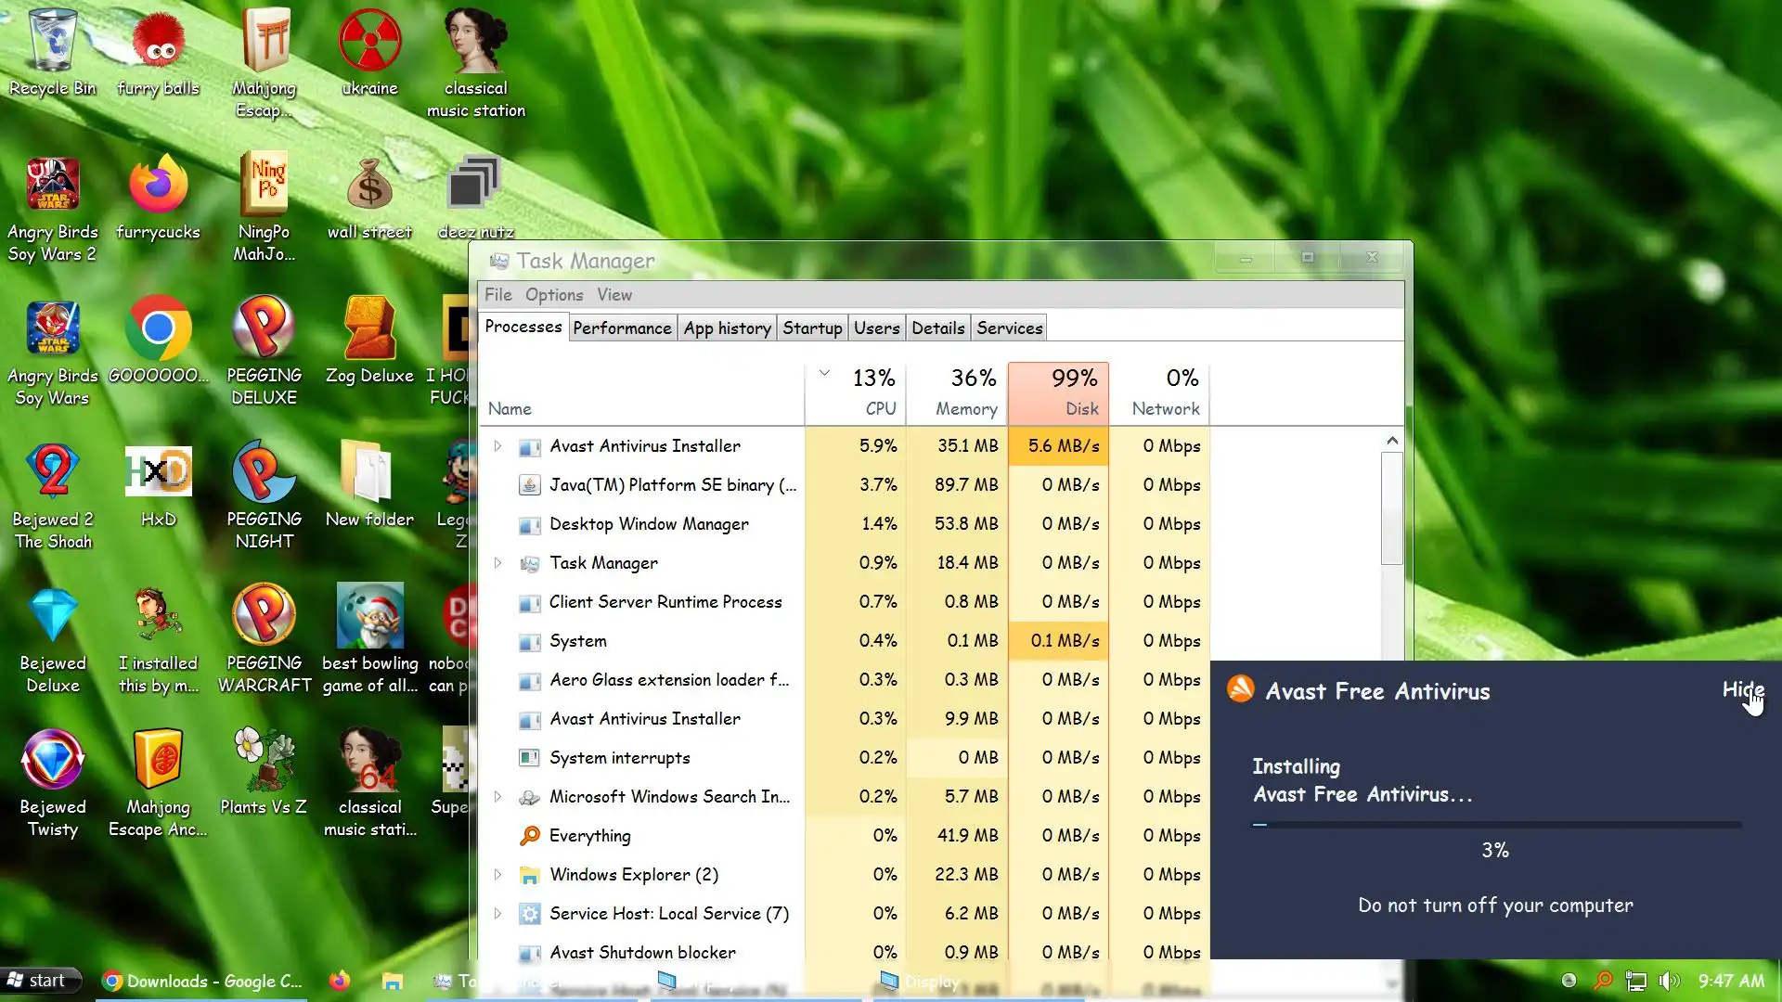
Task: Hide the Avast Free Antivirus popup
Action: 1742,689
